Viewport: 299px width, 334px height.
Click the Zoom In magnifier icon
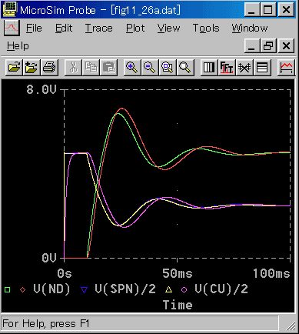click(x=132, y=68)
